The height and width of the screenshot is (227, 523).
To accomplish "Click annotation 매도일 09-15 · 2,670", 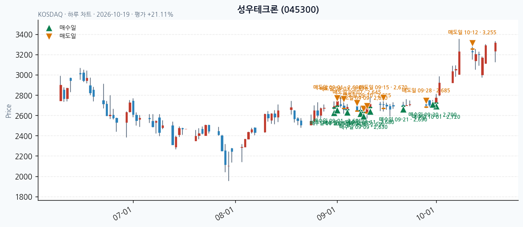I will tap(383, 87).
